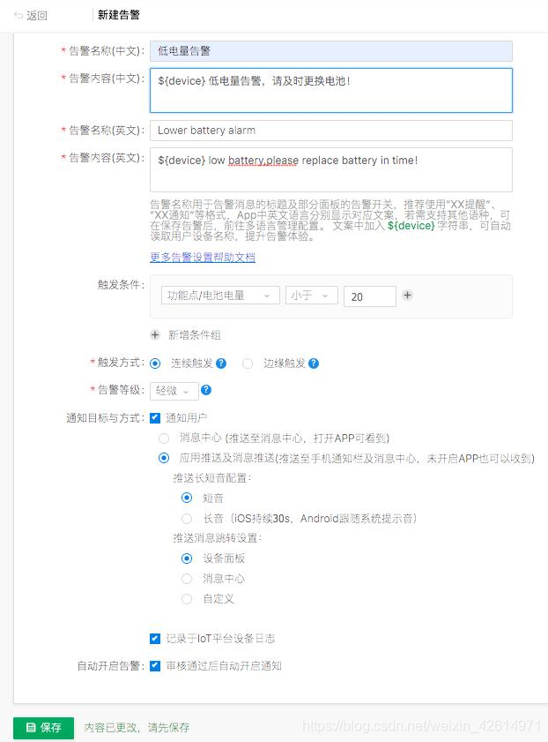Click the green ${device} text in the hint
This screenshot has height=742, width=548.
pyautogui.click(x=411, y=226)
